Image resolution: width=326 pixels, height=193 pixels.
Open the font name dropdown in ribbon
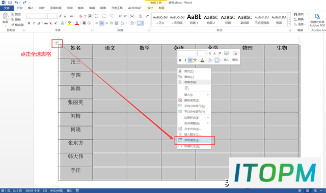tap(45, 16)
